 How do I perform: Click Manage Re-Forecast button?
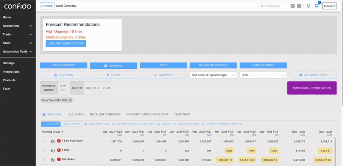213,65
